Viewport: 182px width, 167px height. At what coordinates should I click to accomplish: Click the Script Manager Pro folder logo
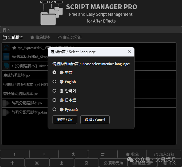click(51, 13)
